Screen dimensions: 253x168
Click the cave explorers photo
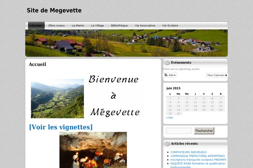[93, 150]
